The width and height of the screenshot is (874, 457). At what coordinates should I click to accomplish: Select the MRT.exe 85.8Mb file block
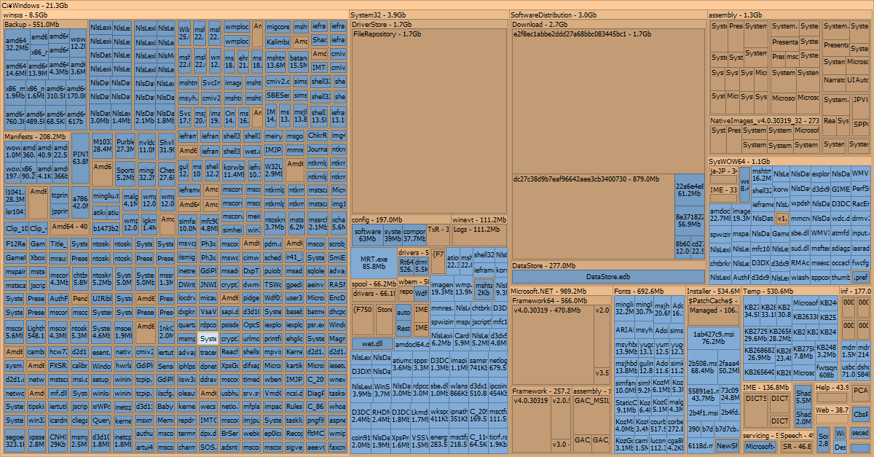click(x=373, y=262)
